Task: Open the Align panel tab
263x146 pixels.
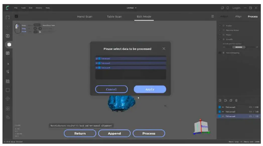Action: tap(238, 16)
